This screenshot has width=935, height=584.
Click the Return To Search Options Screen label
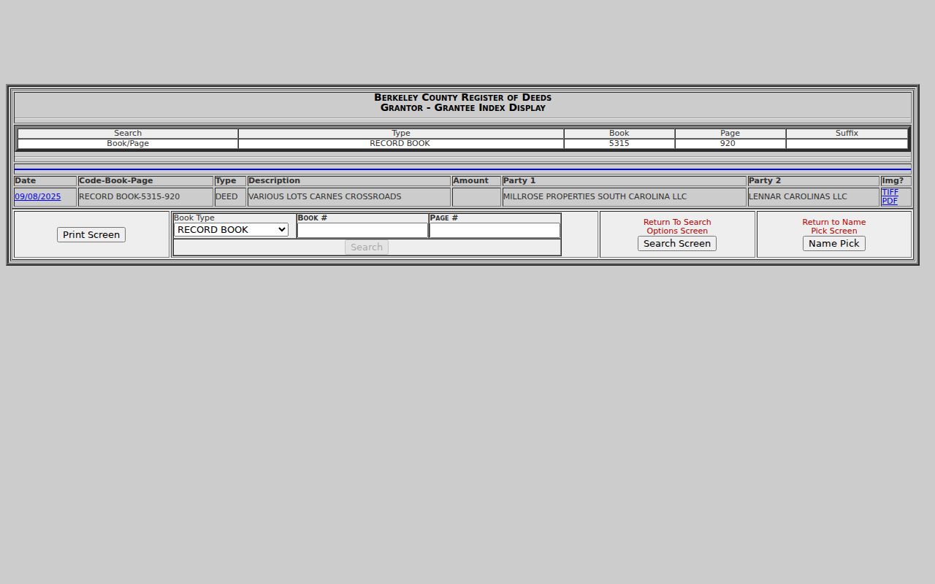(x=677, y=226)
